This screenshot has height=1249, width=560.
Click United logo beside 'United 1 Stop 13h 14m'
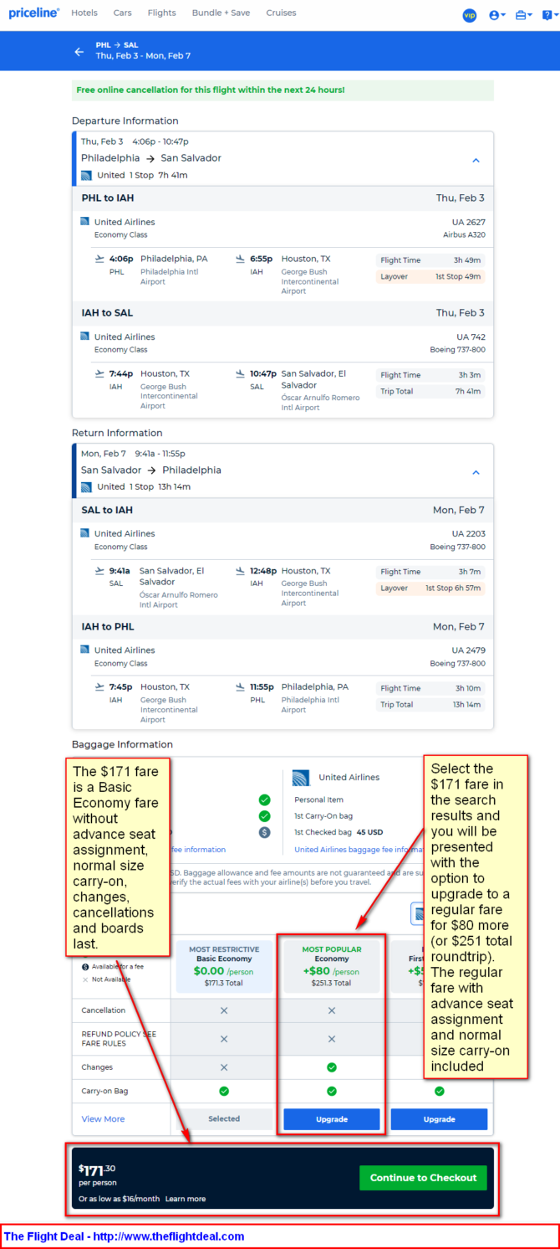[86, 486]
